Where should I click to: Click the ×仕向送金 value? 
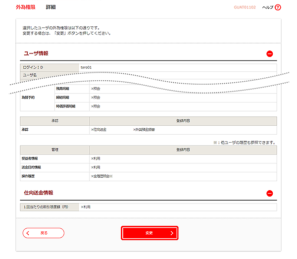click(99, 130)
